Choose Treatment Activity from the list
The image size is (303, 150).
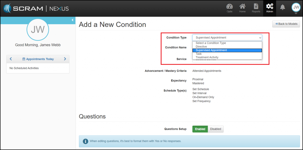pos(207,57)
